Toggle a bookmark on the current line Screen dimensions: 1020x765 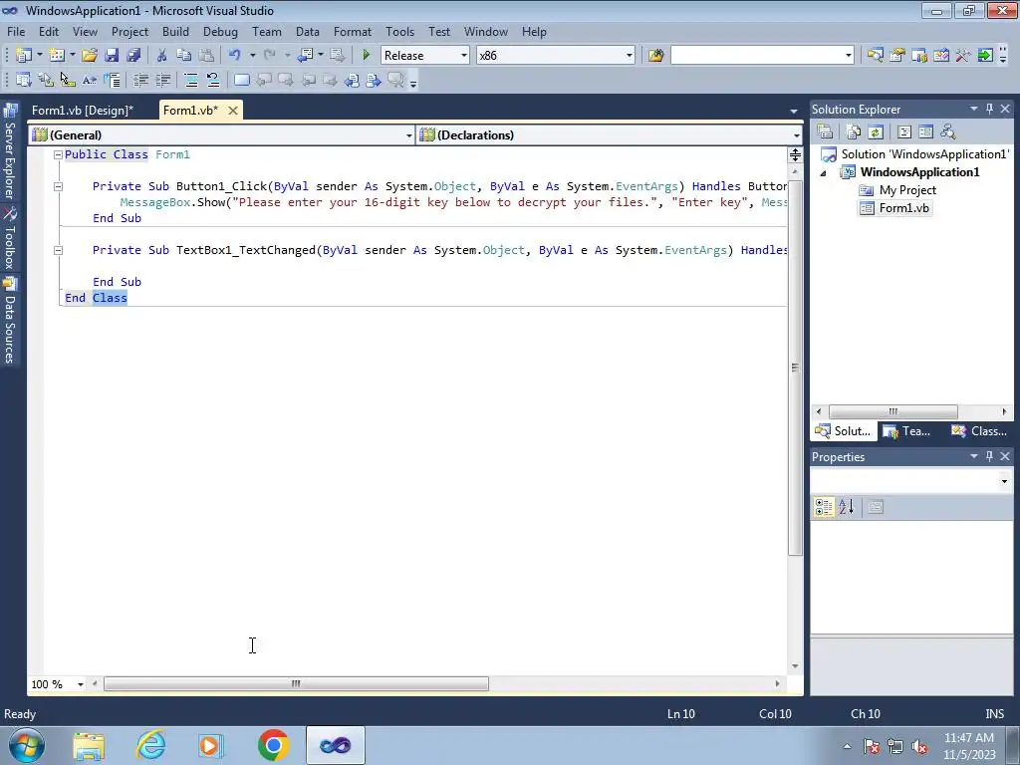[241, 80]
